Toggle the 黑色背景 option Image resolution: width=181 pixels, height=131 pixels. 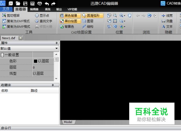click(70, 16)
